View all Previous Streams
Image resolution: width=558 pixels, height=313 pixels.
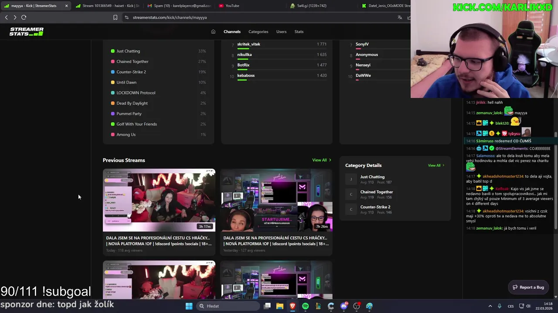click(322, 160)
